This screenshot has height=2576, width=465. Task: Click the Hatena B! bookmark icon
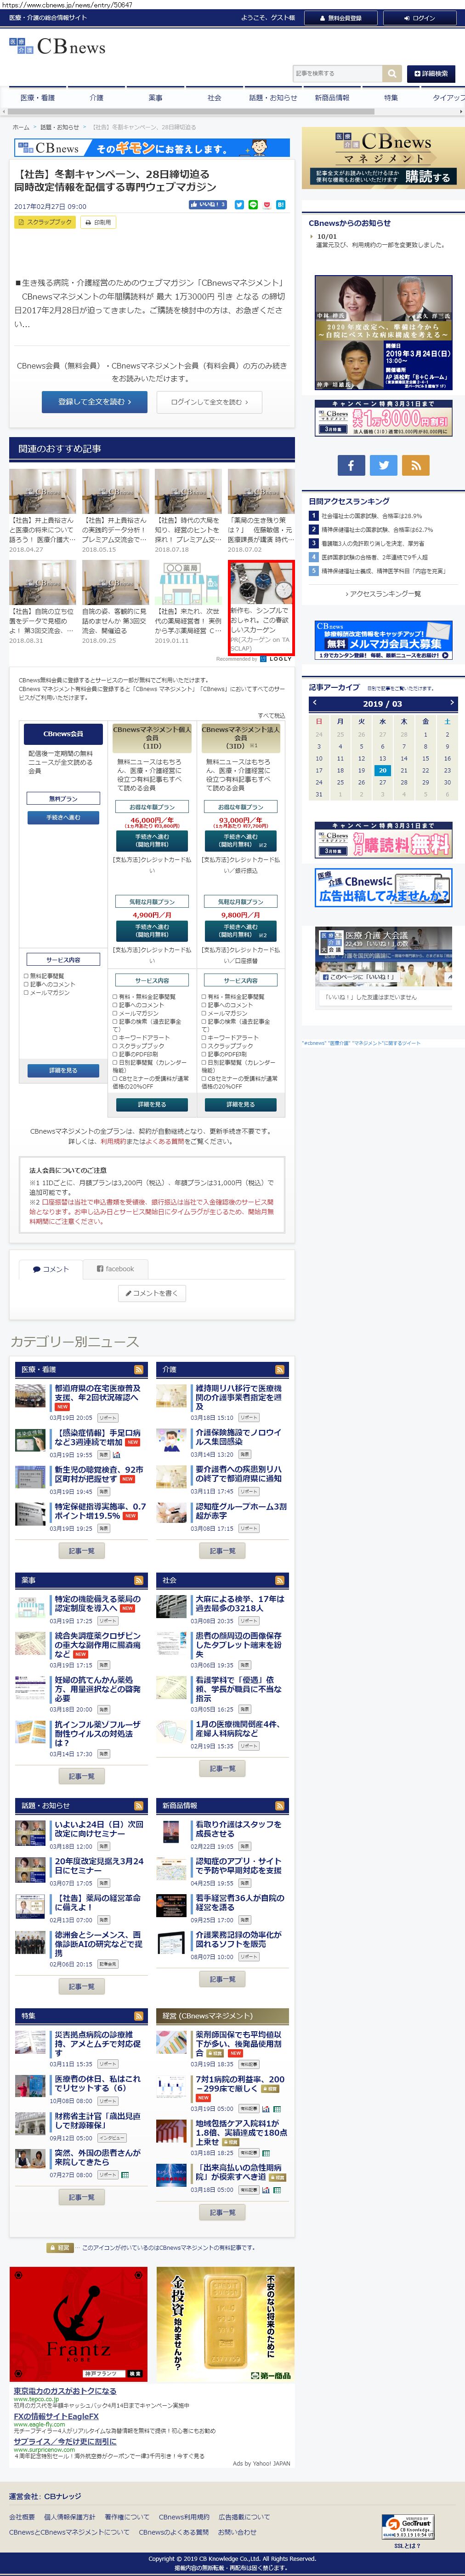click(280, 205)
